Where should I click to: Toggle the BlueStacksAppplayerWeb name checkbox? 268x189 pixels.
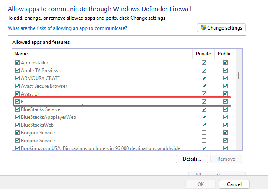click(17, 117)
